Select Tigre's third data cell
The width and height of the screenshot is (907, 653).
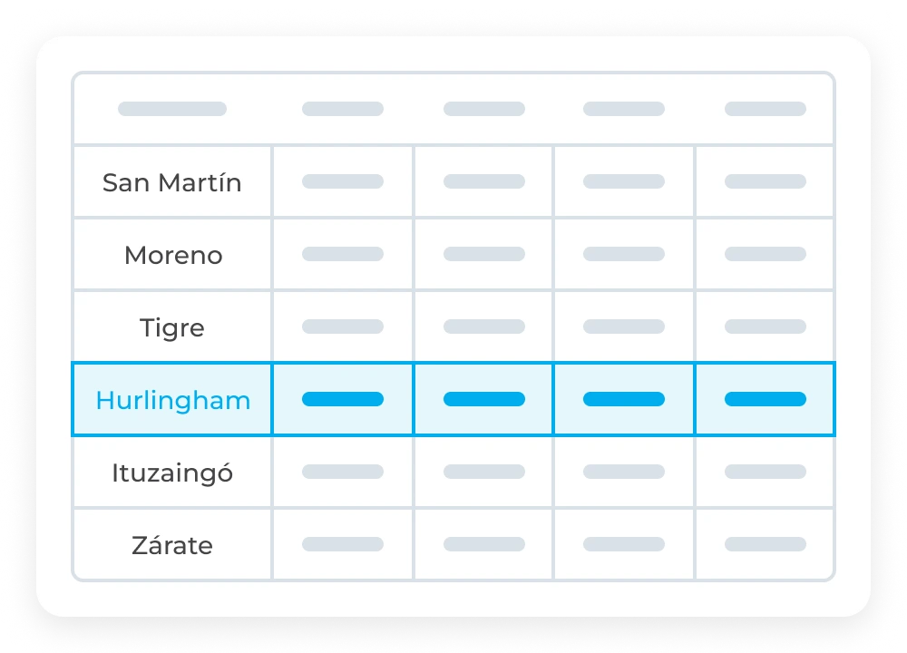(624, 326)
